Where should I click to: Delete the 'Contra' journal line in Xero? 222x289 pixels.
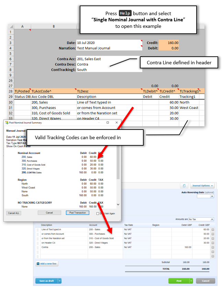point(213,247)
